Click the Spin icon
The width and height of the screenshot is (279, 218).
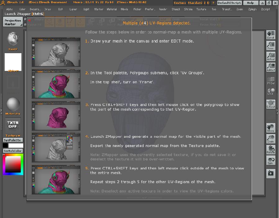[271, 160]
